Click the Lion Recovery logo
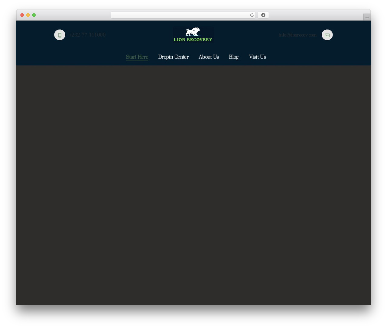This screenshot has width=387, height=328. [193, 34]
